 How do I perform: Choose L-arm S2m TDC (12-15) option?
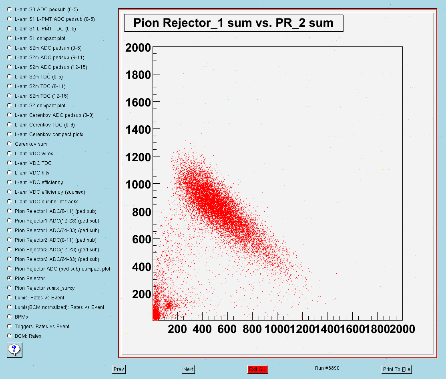click(9, 96)
